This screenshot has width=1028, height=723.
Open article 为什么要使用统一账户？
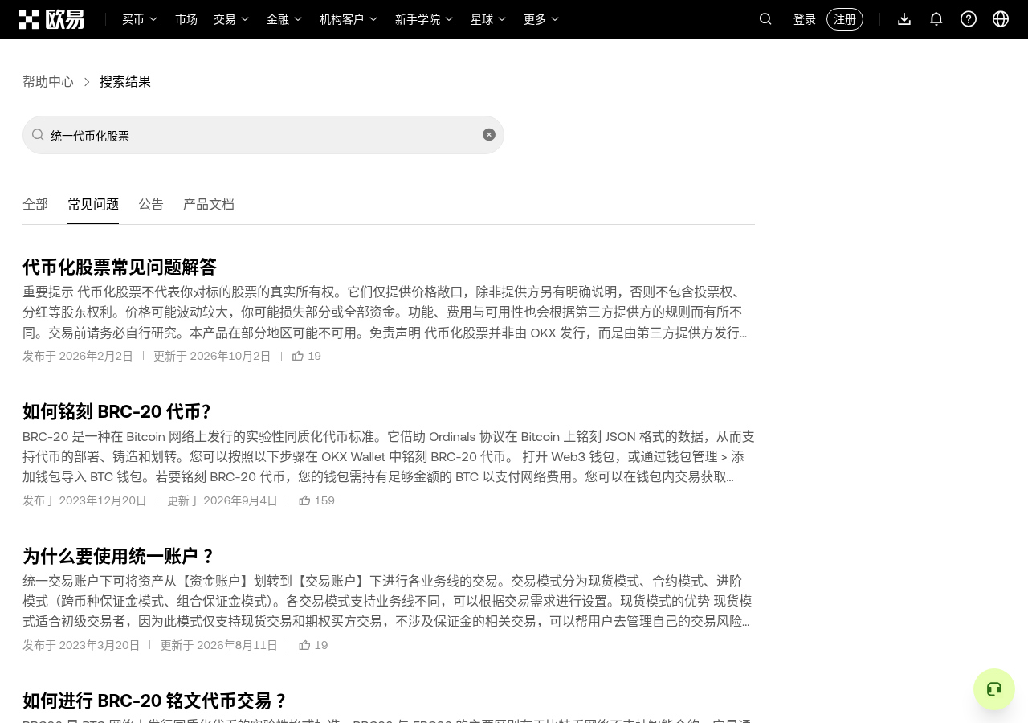[x=119, y=556]
